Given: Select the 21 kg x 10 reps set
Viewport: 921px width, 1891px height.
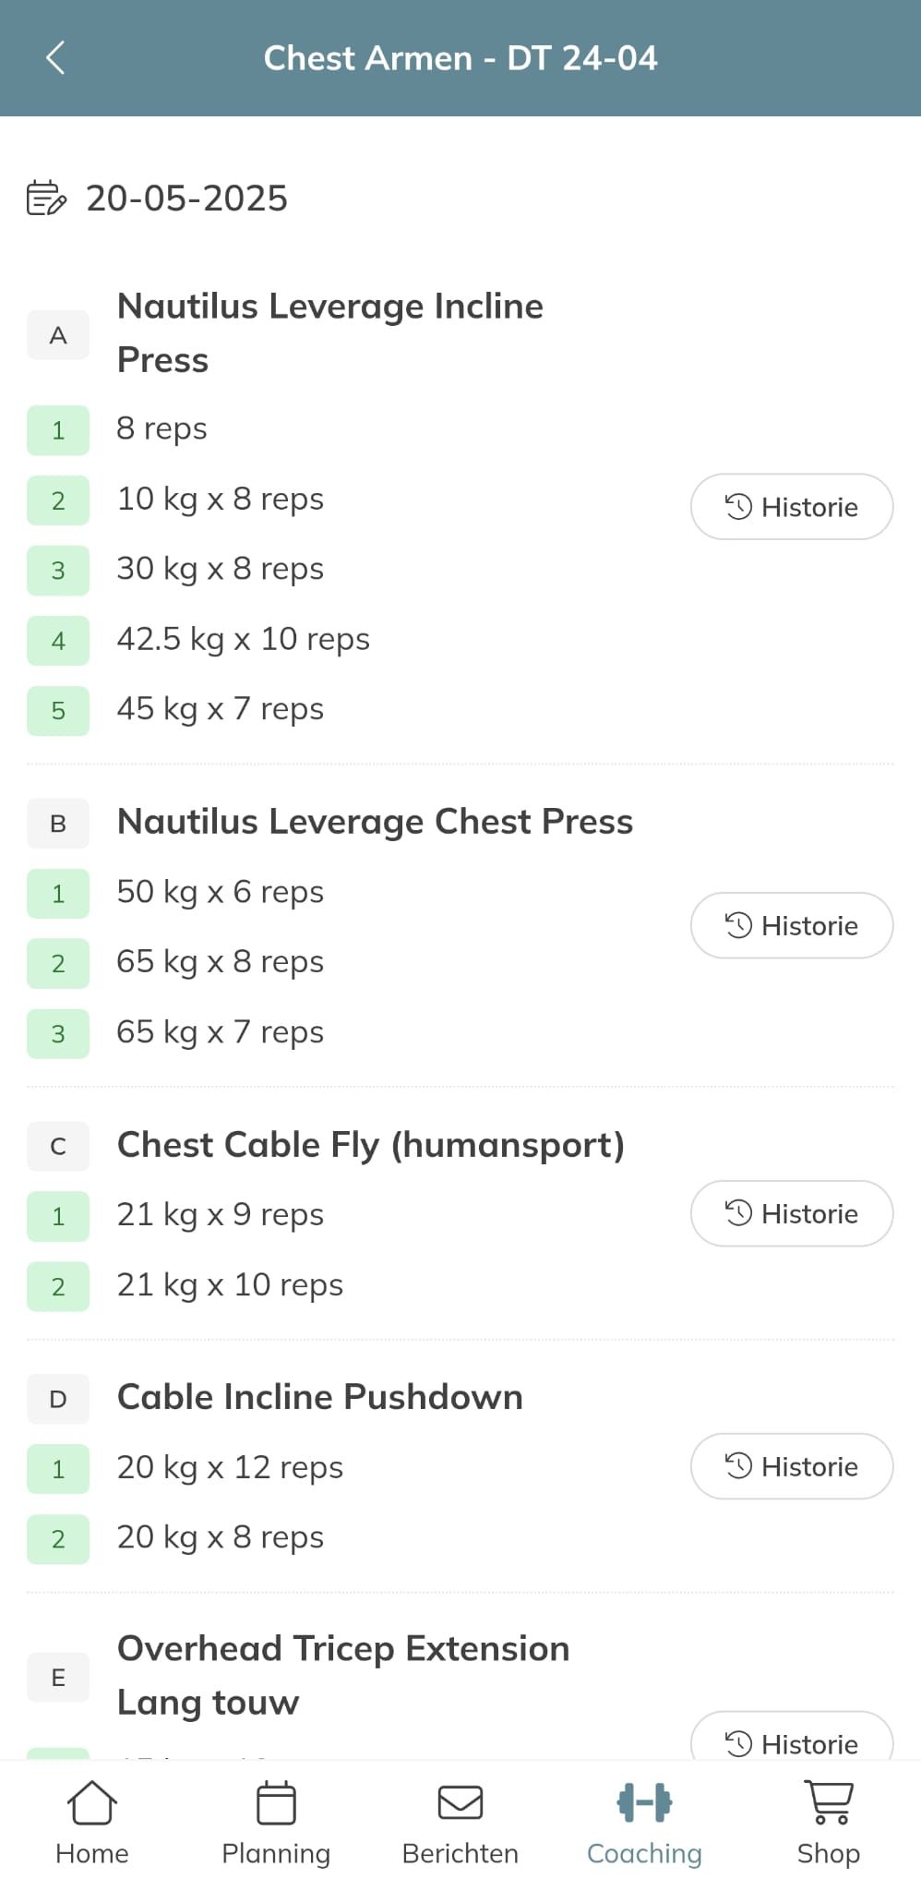Looking at the screenshot, I should (230, 1285).
